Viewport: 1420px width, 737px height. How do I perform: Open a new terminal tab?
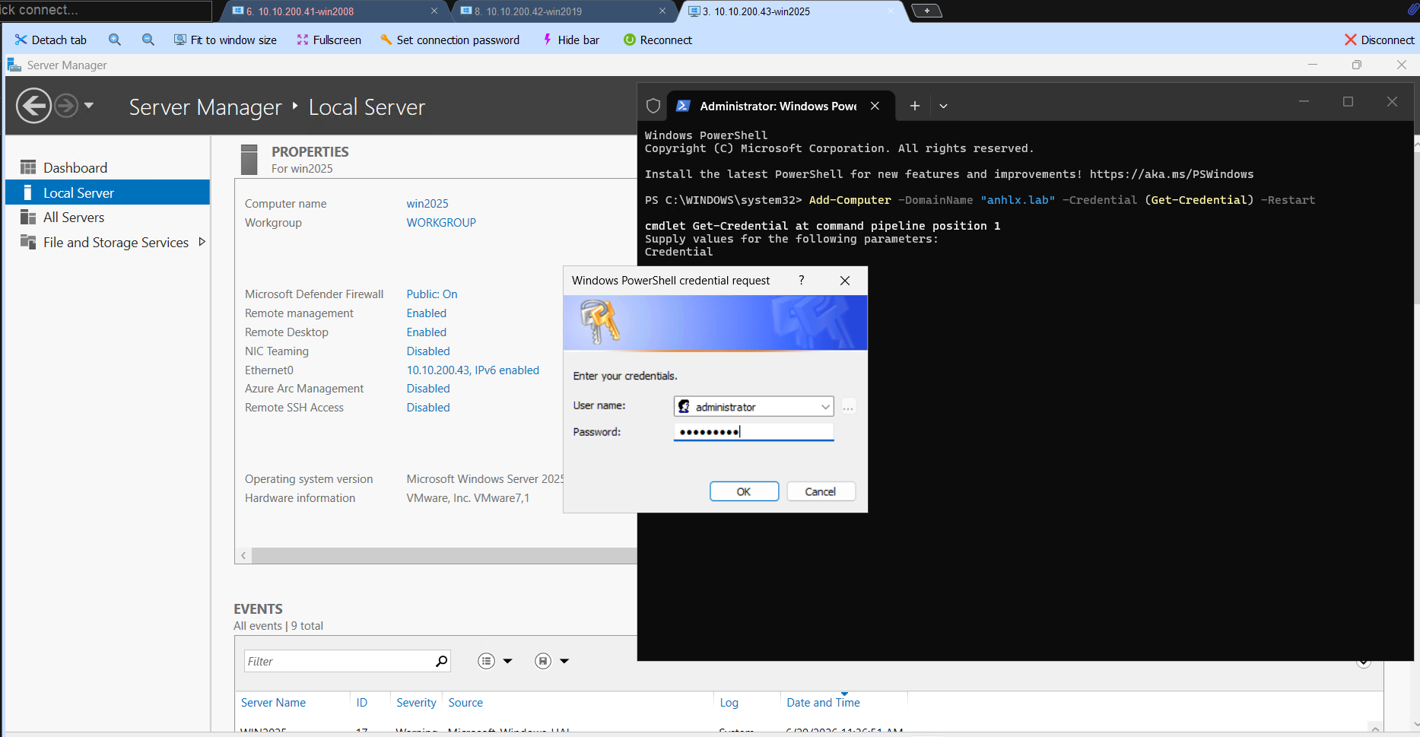(x=915, y=106)
